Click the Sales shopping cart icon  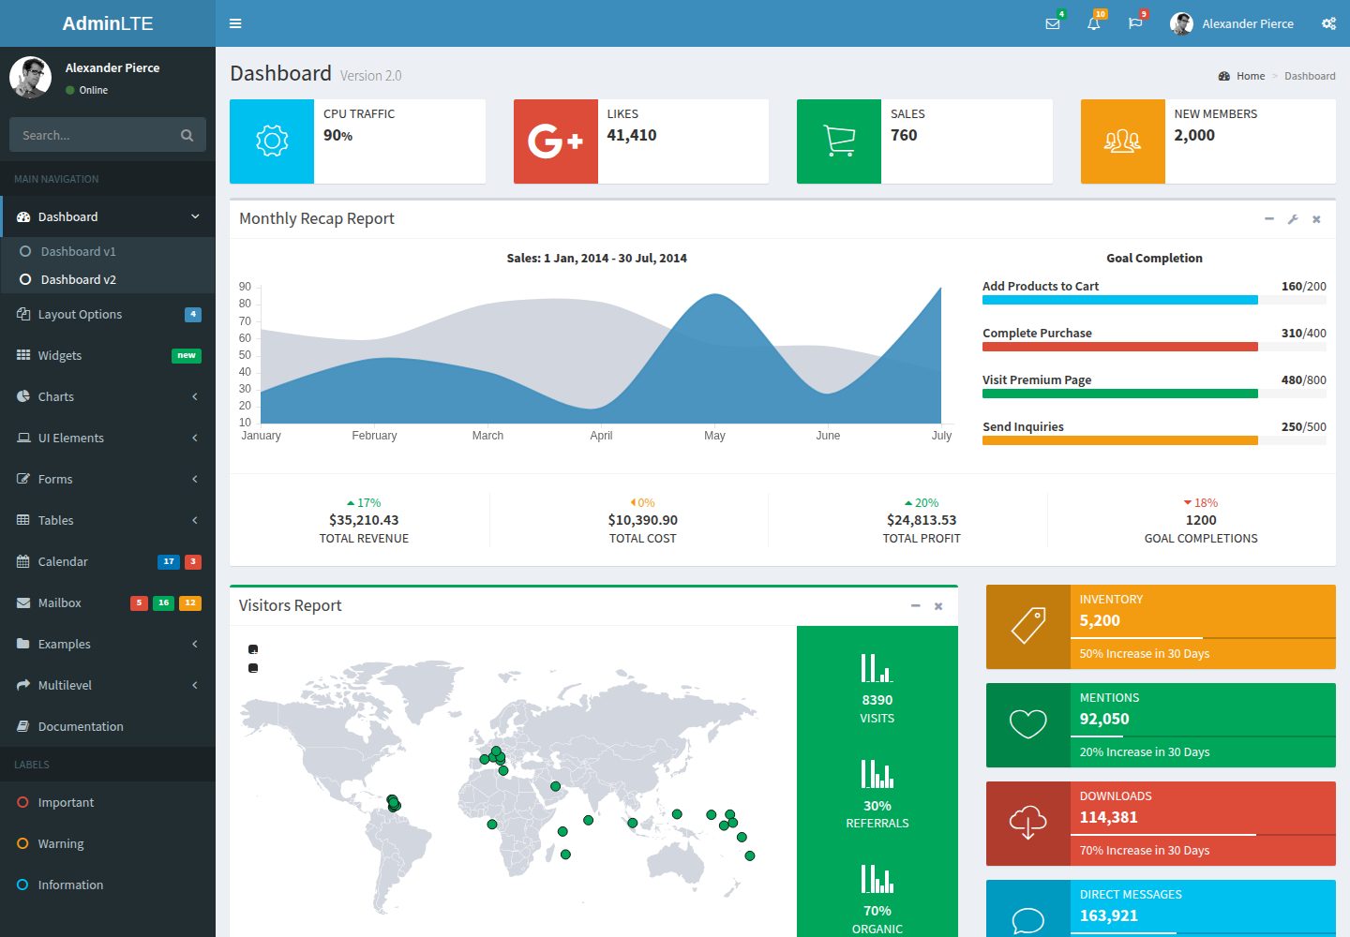[x=839, y=141]
